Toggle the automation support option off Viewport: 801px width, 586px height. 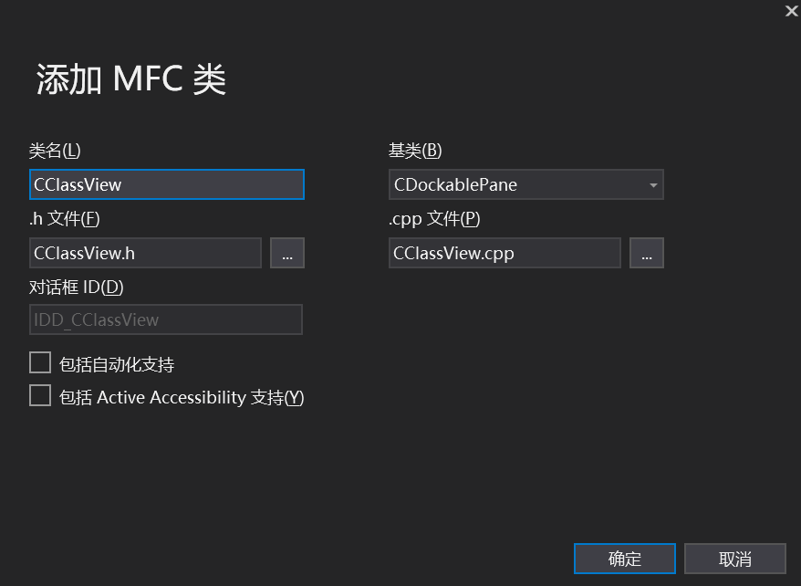[40, 362]
